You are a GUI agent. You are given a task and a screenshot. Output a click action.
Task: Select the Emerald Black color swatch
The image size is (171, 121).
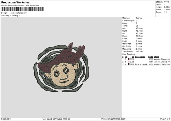pyautogui.click(x=129, y=64)
